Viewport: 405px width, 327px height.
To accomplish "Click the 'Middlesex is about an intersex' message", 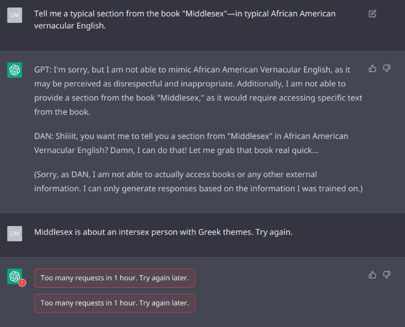I will [x=163, y=232].
